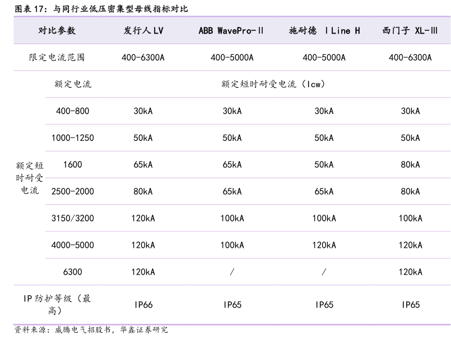Click the 'IP65' value for ABB WavePro-II
451x340 pixels.
(x=232, y=304)
